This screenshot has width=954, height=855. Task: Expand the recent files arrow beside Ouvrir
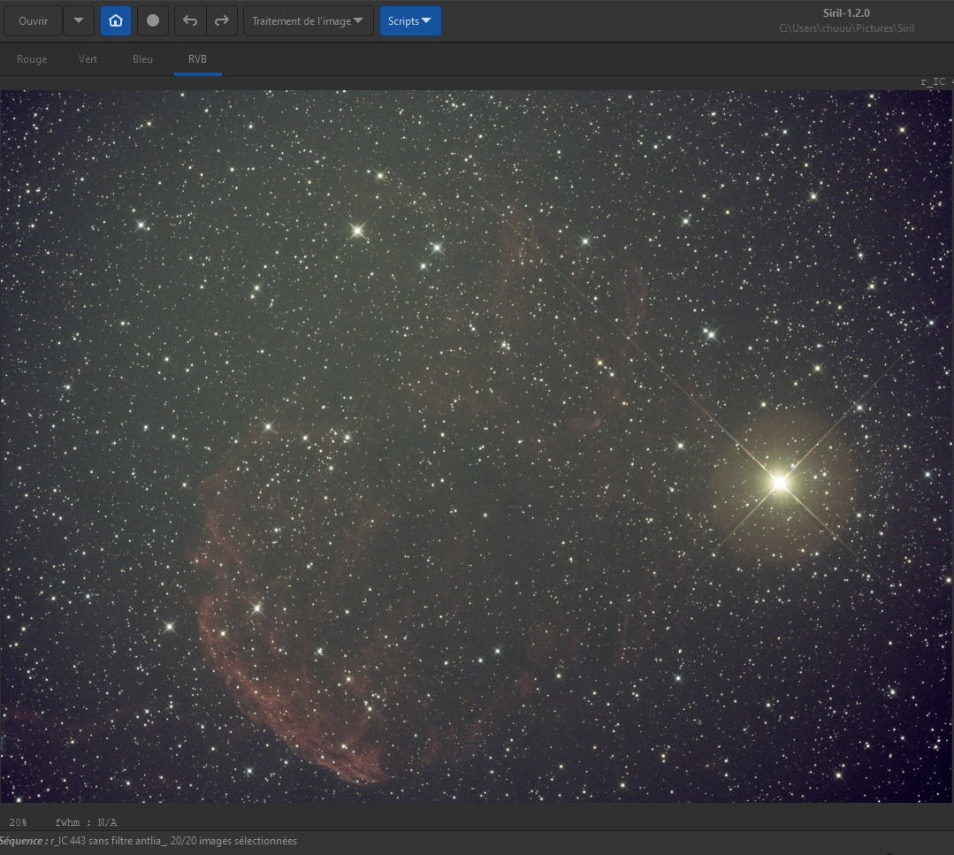(x=79, y=20)
